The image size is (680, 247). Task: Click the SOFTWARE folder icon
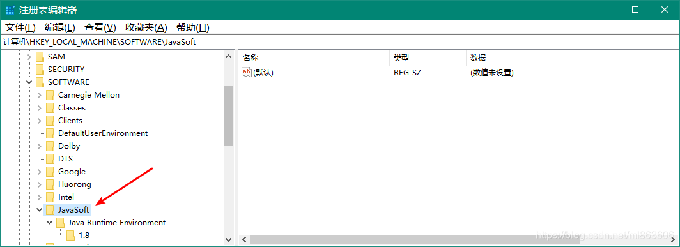point(40,82)
